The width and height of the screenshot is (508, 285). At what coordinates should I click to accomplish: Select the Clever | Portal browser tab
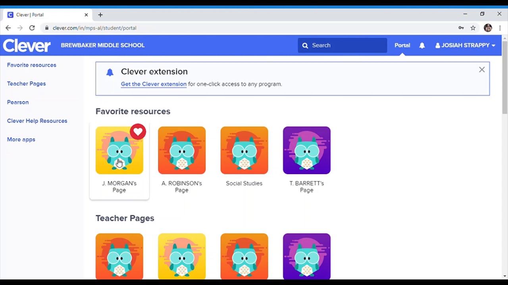[x=48, y=15]
